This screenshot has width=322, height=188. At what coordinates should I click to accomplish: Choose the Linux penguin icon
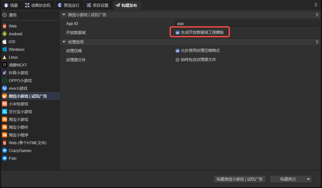(x=5, y=57)
